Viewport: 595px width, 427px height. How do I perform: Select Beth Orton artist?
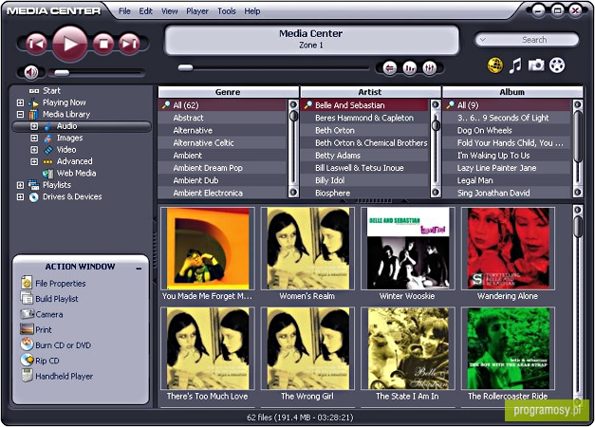tap(364, 131)
